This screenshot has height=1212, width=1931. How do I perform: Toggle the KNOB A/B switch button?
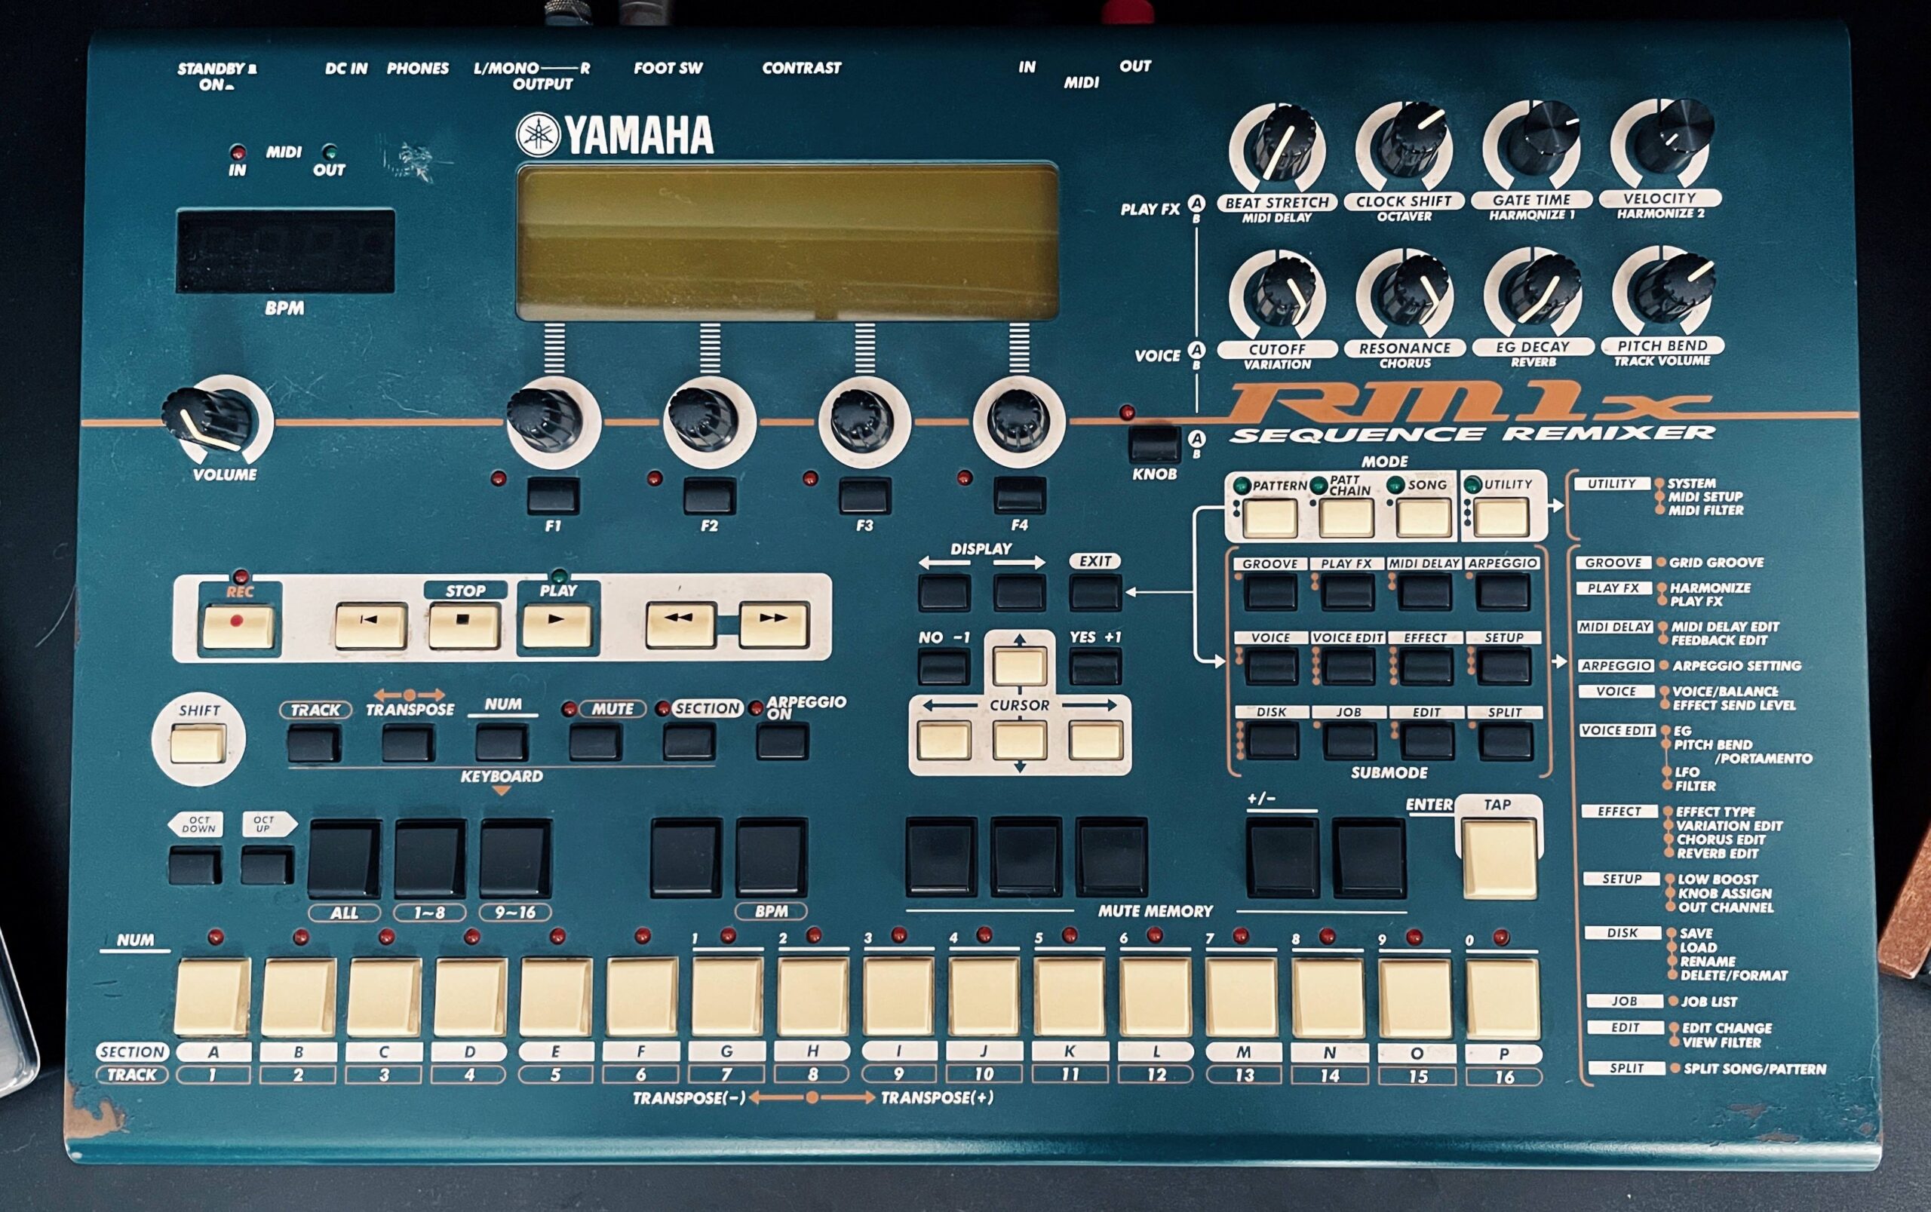point(1154,445)
